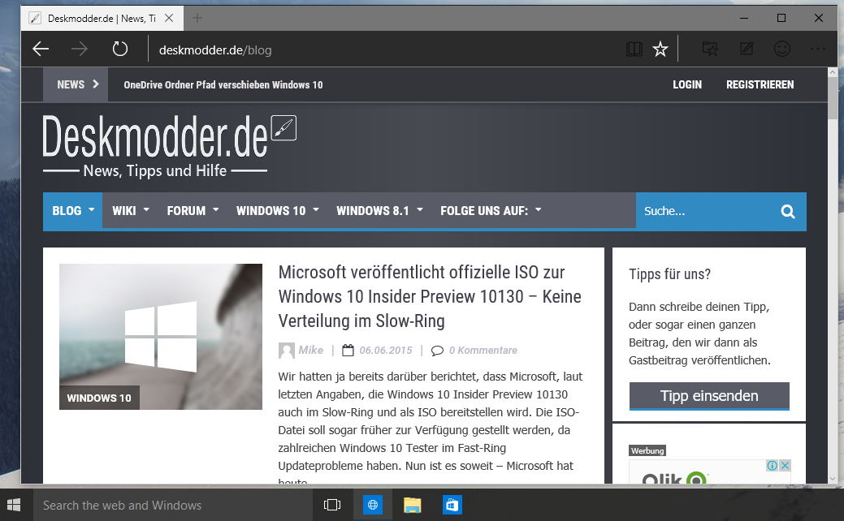Click the author name Mike
Screen dimensions: 844x521
(x=310, y=350)
